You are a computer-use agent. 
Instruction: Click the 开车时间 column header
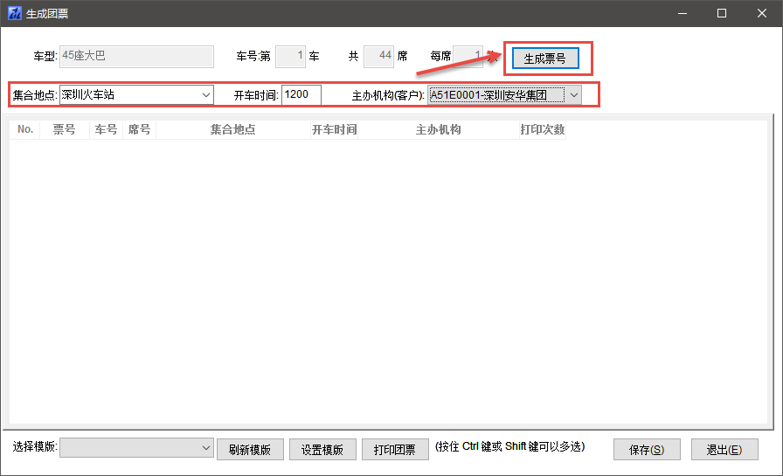[x=334, y=130]
